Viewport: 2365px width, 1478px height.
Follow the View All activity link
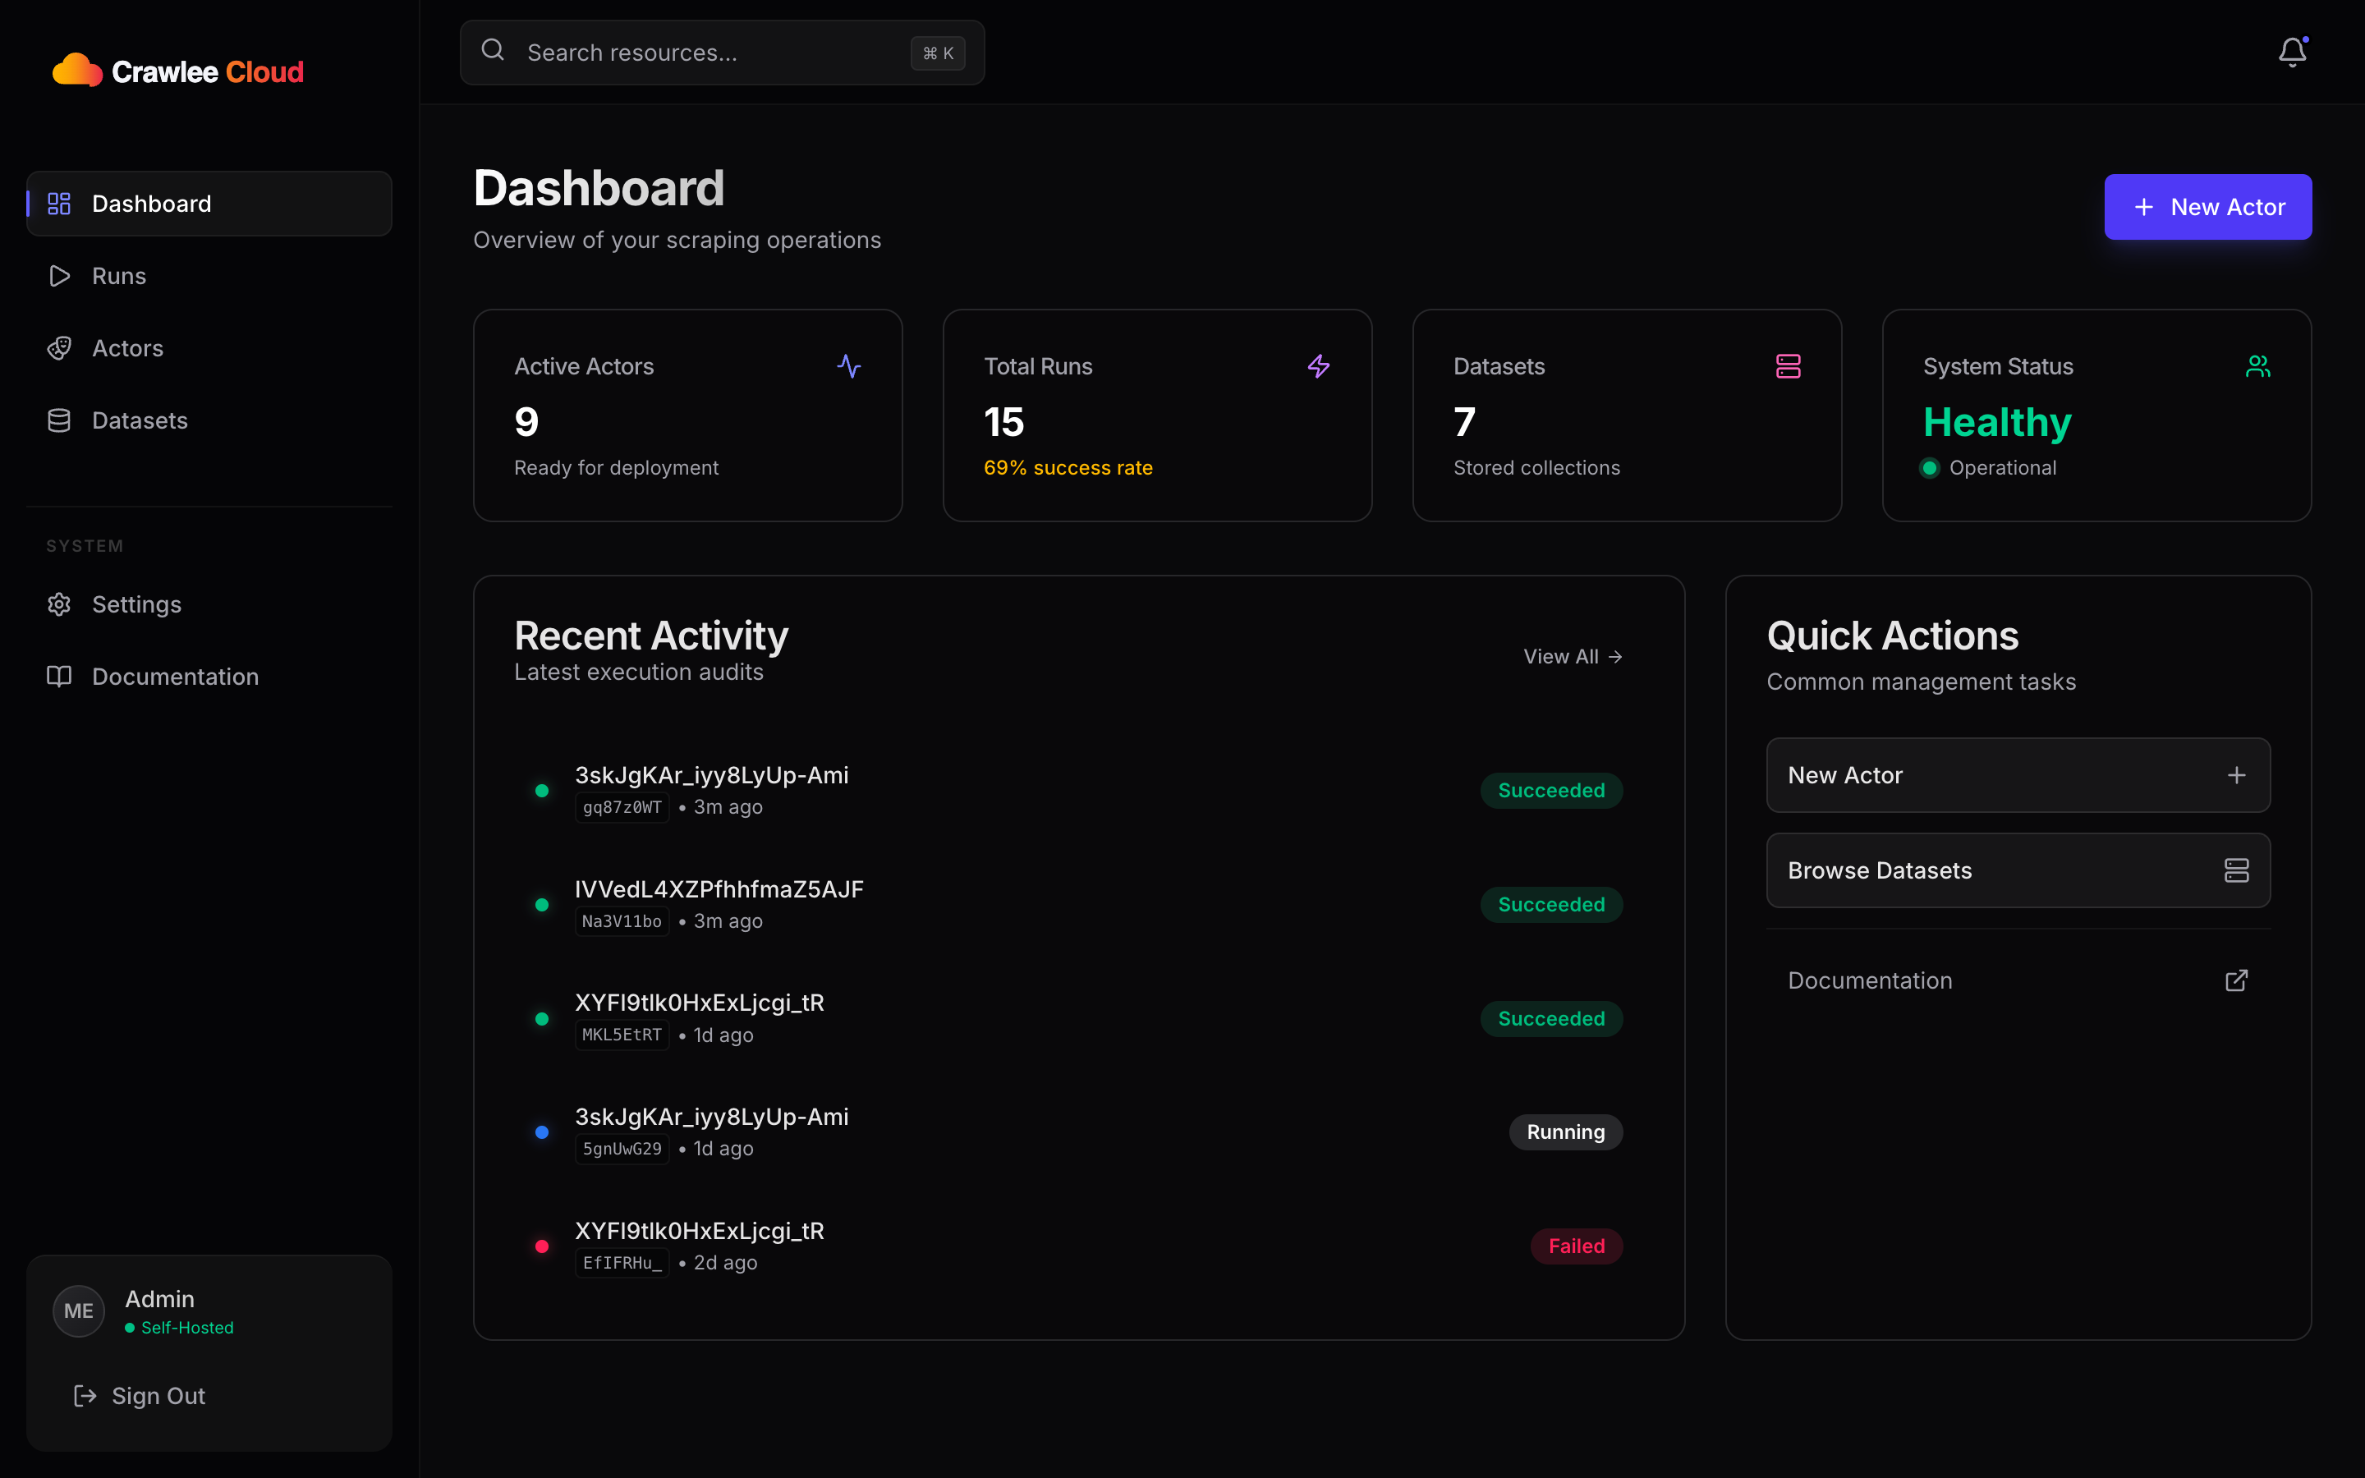tap(1572, 657)
